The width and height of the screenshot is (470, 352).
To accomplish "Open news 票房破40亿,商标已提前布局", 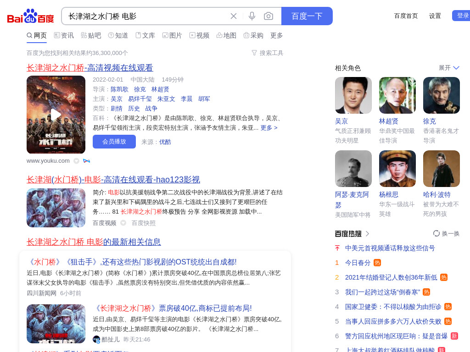I will 173,308.
